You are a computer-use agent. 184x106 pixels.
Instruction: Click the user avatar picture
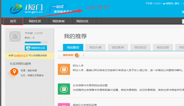pos(15,36)
